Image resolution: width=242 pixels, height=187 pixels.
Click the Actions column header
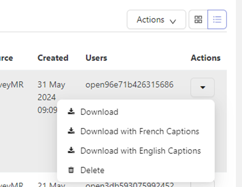click(x=206, y=58)
